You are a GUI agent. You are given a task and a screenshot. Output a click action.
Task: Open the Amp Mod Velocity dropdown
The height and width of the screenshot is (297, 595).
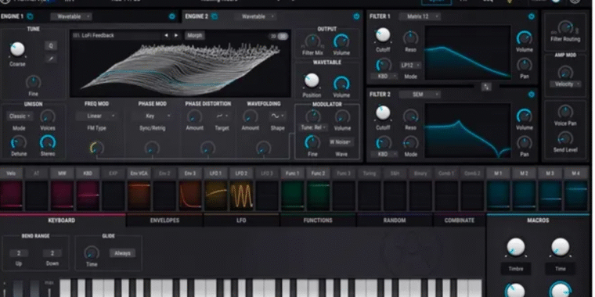pos(565,84)
